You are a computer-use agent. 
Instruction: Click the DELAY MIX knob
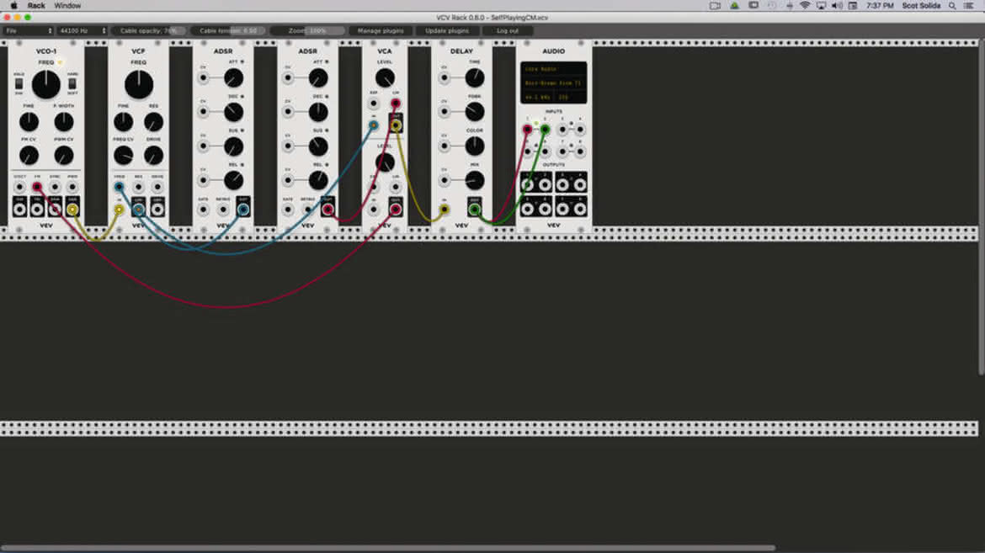coord(474,180)
